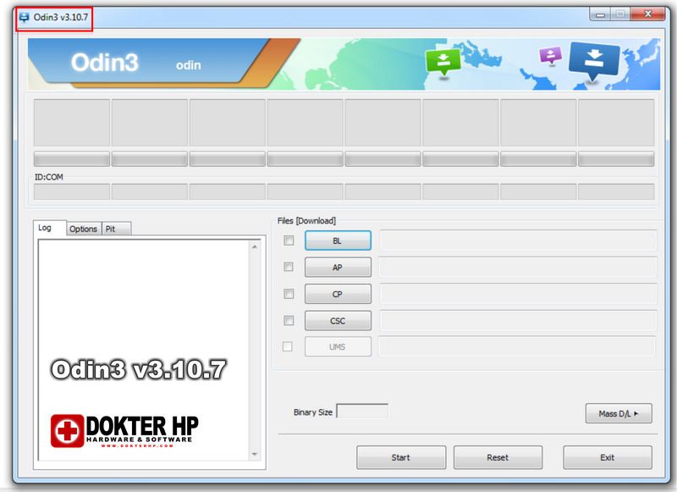
Task: Click the Odin3 v3.10.7 window title
Action: pos(60,17)
